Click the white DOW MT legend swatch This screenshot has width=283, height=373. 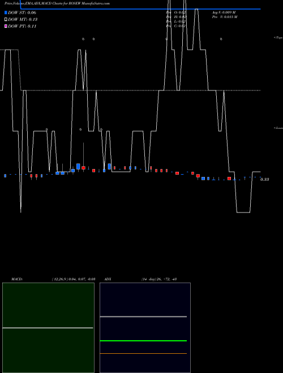click(6, 20)
